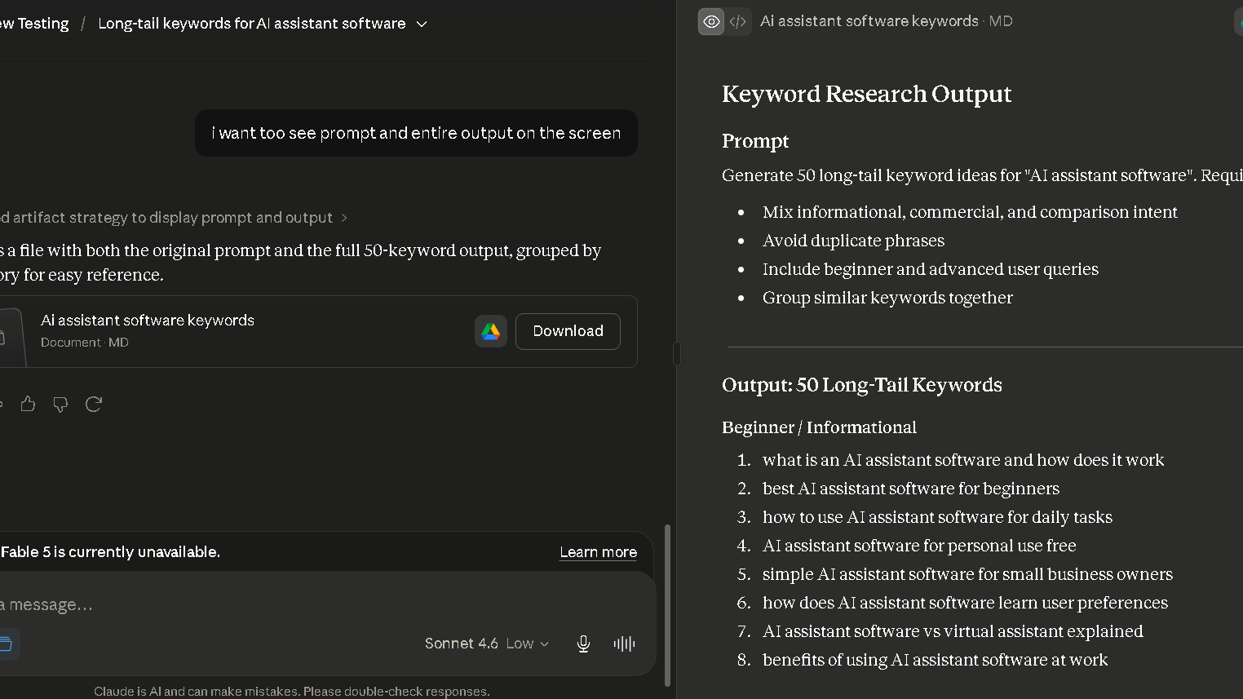Switch artifact to code view
Viewport: 1243px width, 699px height.
pyautogui.click(x=738, y=21)
